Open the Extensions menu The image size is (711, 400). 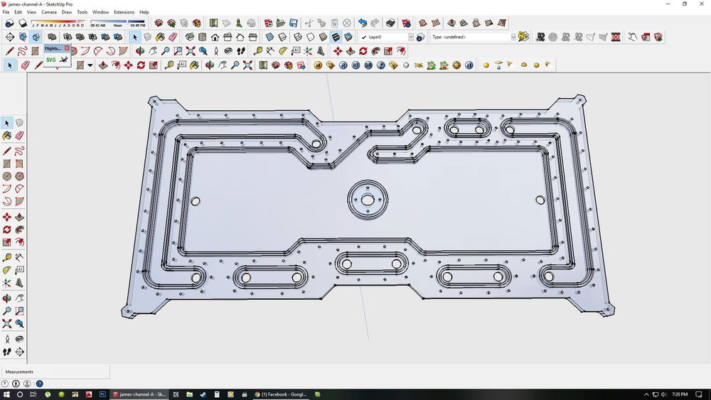pyautogui.click(x=124, y=12)
